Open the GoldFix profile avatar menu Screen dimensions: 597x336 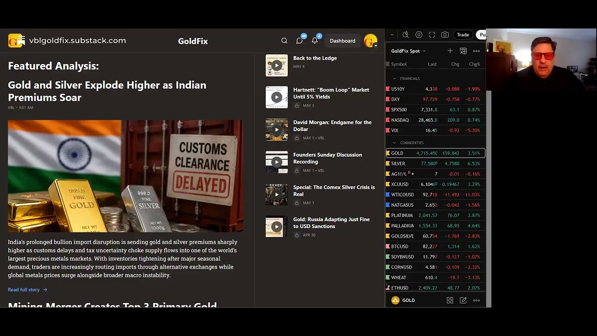click(x=370, y=41)
